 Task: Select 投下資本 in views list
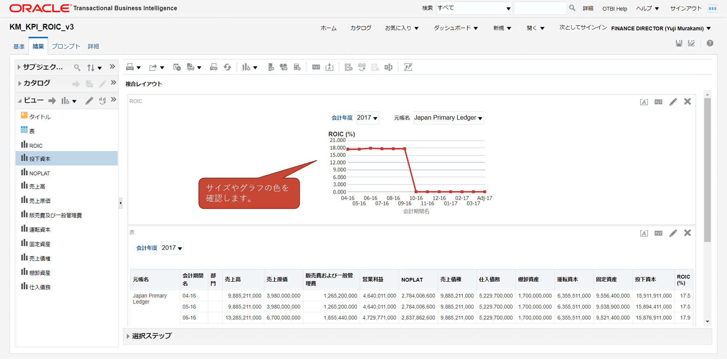coord(67,158)
